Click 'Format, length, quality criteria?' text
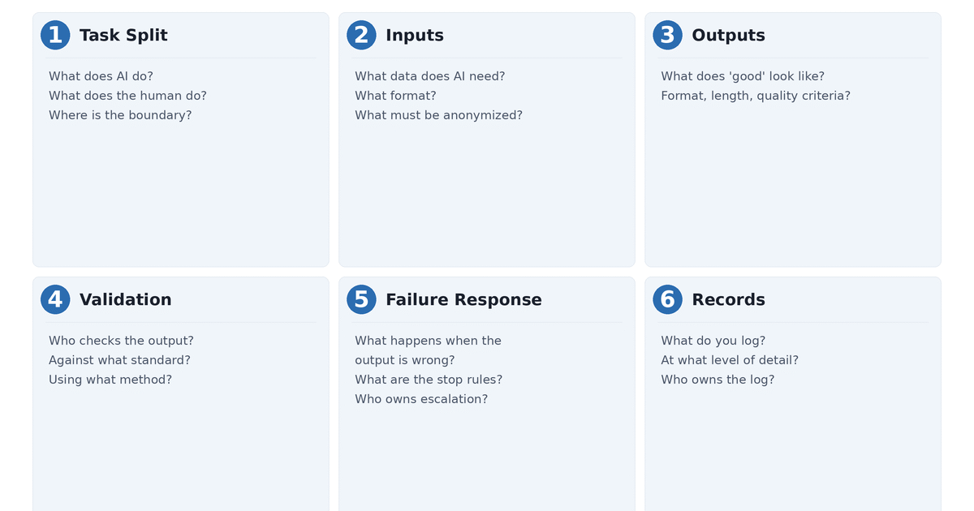974x511 pixels. 755,96
